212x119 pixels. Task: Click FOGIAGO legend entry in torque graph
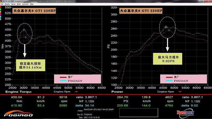[x=71, y=81]
